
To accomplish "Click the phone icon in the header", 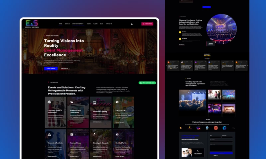I will point(132,24).
